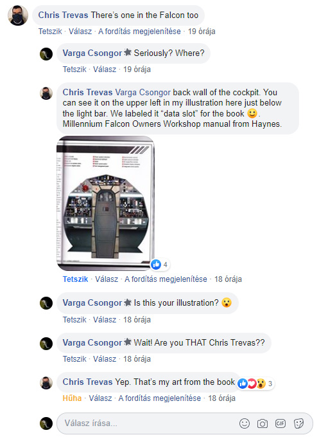319x437 pixels.
Task: Reply to 'Wait! Are you THAT Chris Trevas??'
Action: (105, 358)
